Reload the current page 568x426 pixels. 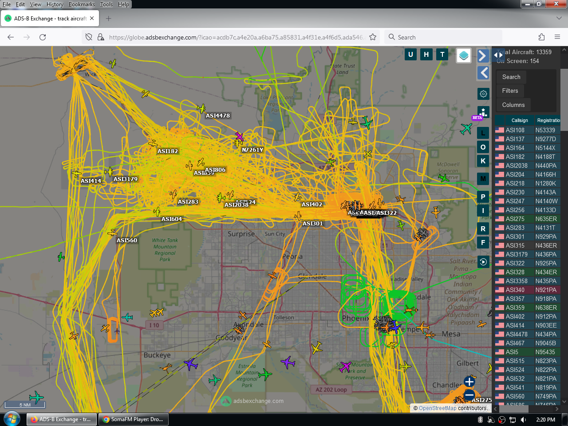pyautogui.click(x=43, y=37)
